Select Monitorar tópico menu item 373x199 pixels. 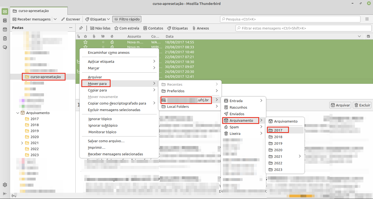click(x=119, y=132)
